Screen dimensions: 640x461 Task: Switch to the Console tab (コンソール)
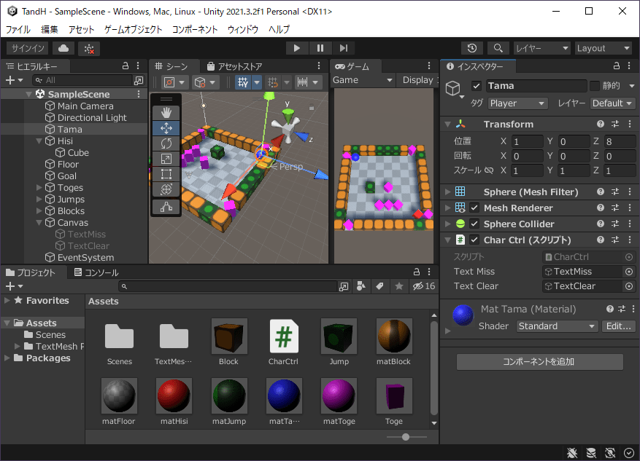click(96, 272)
